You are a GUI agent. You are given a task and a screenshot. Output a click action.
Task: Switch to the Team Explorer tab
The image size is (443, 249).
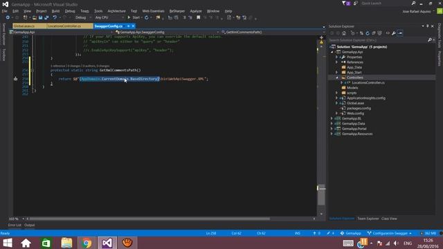(x=368, y=219)
